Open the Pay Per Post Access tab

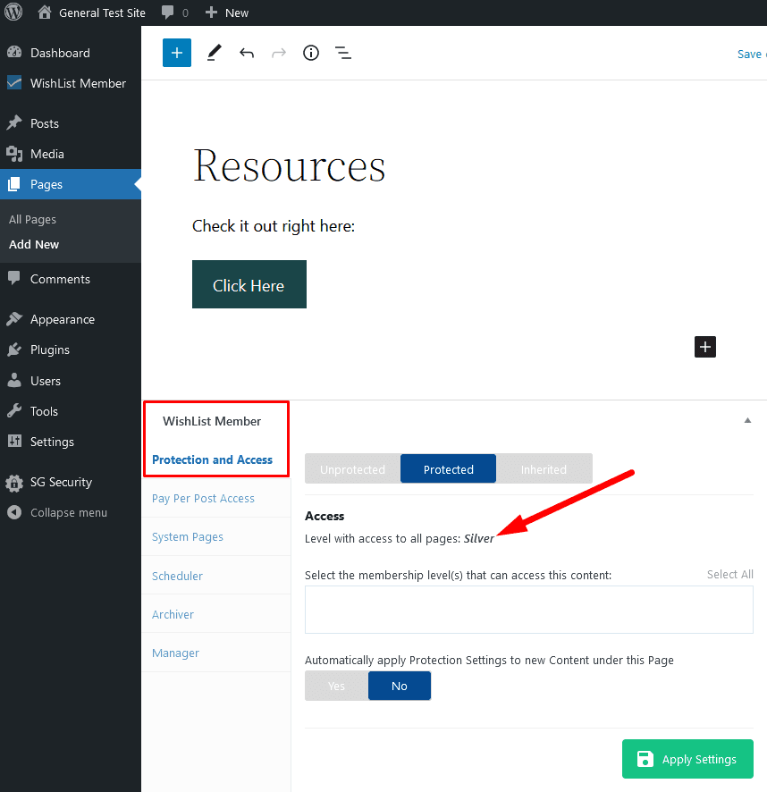[203, 499]
